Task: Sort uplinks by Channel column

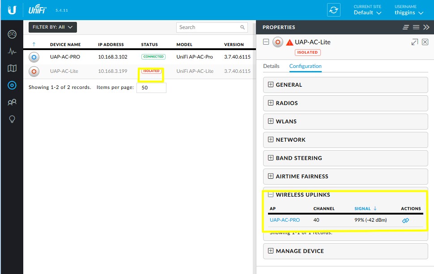Action: click(324, 208)
